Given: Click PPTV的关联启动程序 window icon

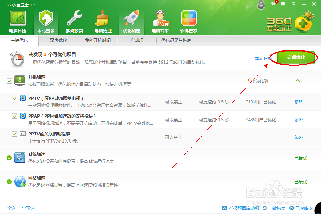Looking at the screenshot, I should click(x=23, y=134).
